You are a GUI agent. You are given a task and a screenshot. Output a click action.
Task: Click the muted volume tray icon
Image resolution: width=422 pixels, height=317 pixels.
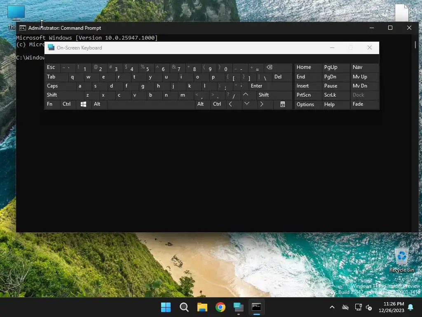(369, 307)
